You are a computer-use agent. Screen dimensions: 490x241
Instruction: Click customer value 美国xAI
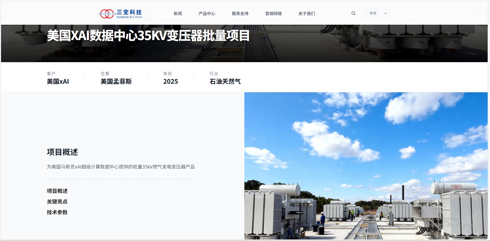tap(58, 82)
